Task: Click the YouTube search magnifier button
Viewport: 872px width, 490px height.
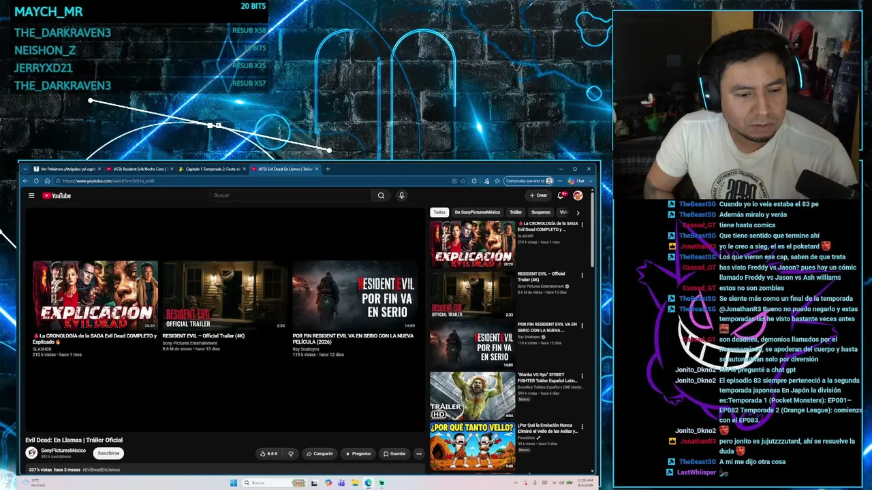Action: pyautogui.click(x=381, y=195)
